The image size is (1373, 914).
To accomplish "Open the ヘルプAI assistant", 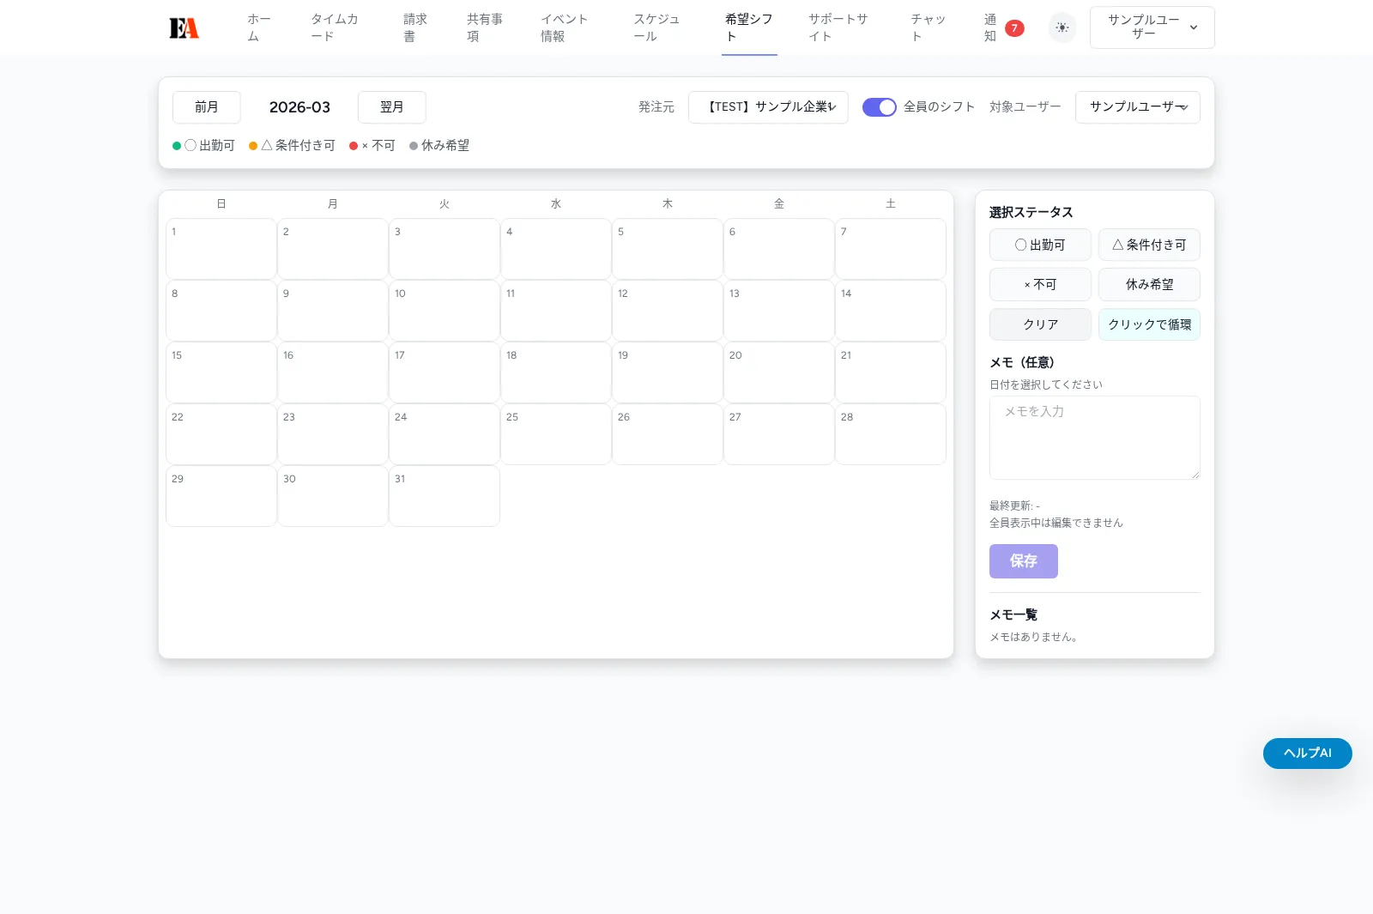I will tap(1307, 753).
